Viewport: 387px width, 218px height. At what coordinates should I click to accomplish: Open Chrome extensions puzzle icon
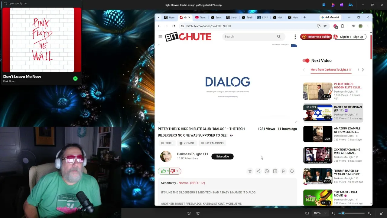click(343, 26)
